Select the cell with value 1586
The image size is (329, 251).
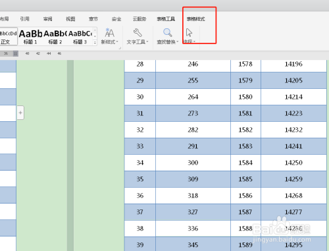[x=245, y=196]
